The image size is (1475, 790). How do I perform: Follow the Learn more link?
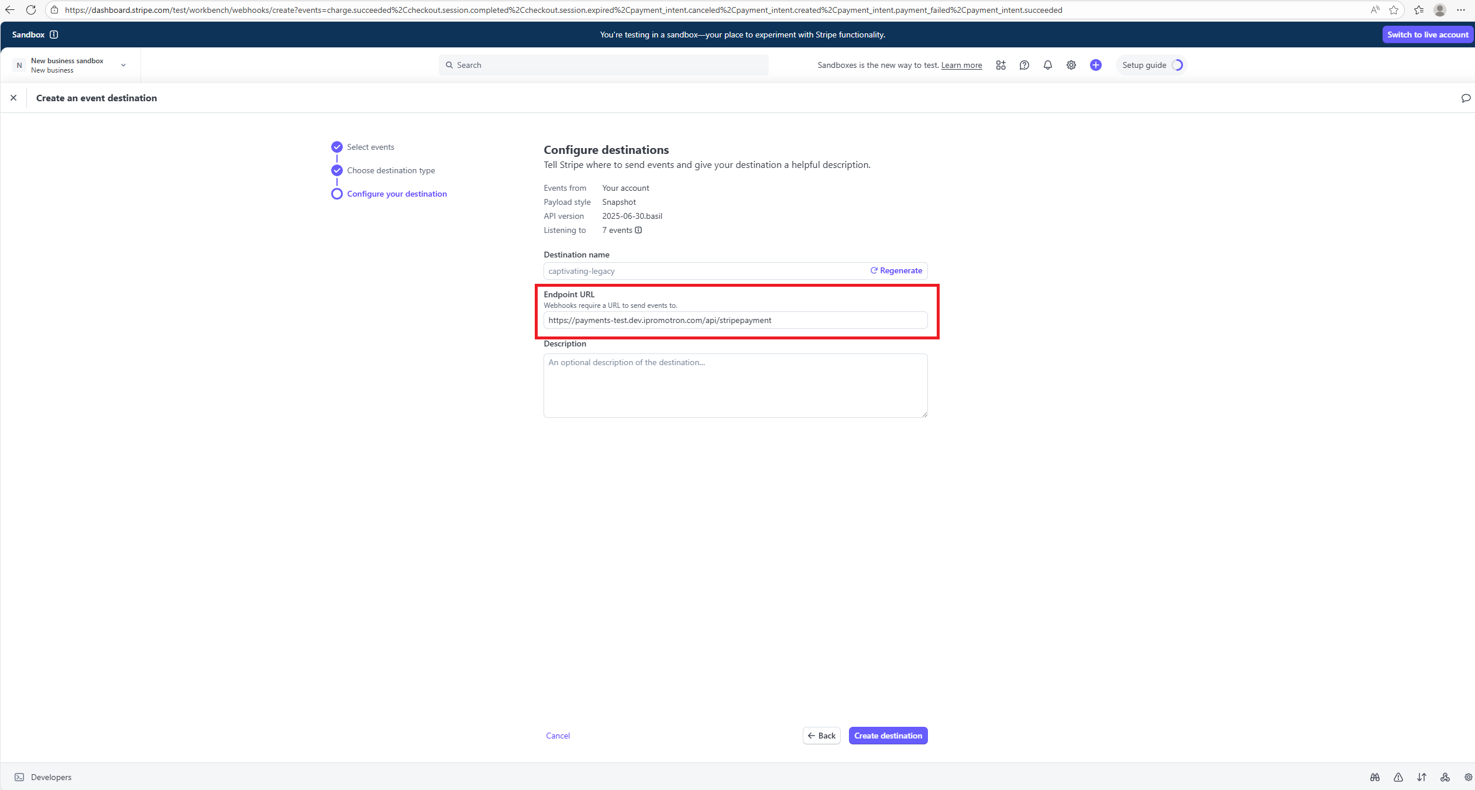(961, 65)
